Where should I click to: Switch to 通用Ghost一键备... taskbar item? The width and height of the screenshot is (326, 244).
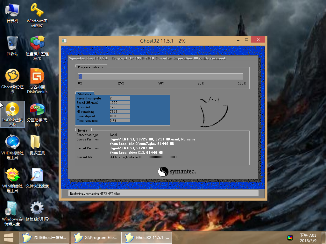(44, 238)
